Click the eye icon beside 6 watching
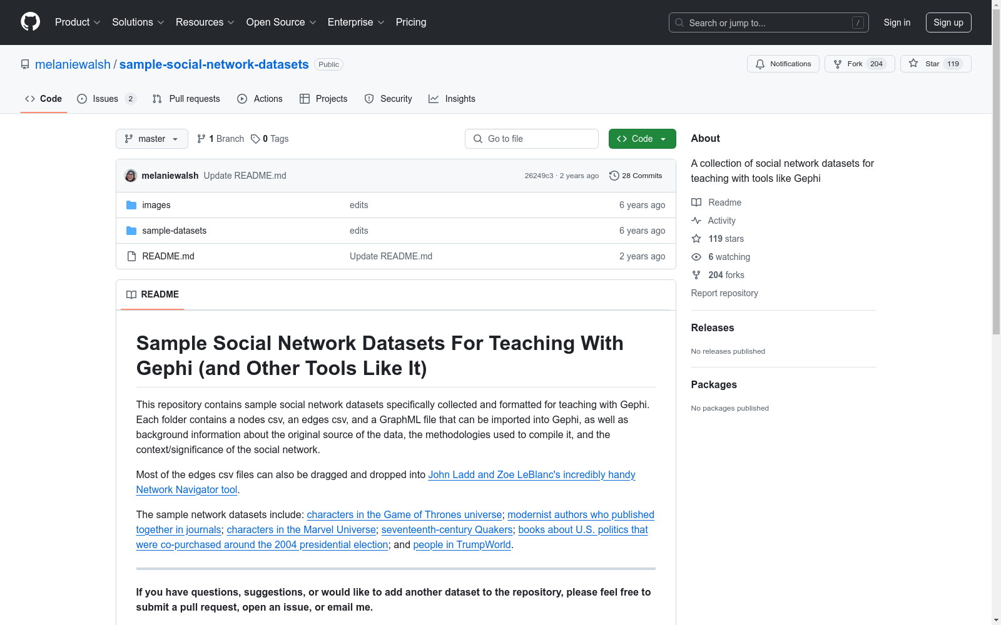 coord(696,257)
